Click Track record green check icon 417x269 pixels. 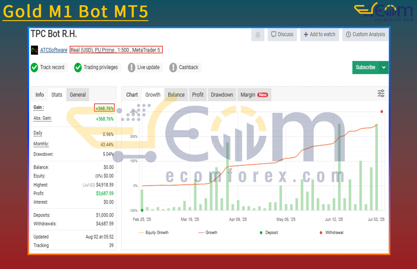coord(34,67)
